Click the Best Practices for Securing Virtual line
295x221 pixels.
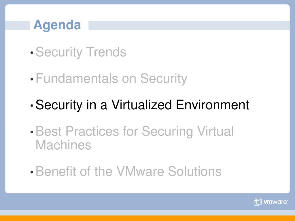(x=135, y=131)
